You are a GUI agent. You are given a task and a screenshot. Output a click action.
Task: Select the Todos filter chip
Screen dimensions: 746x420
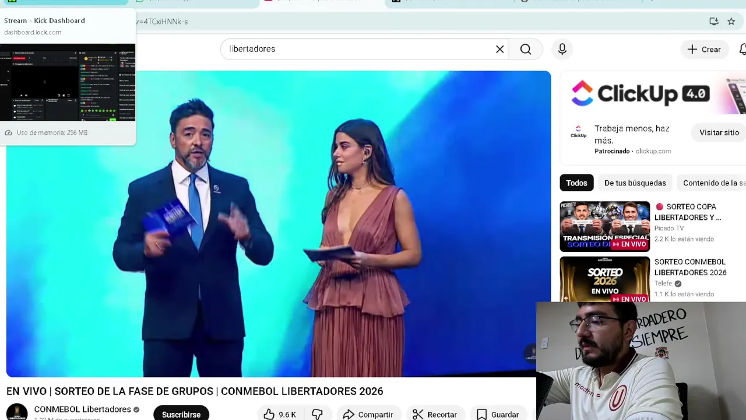pyautogui.click(x=576, y=183)
